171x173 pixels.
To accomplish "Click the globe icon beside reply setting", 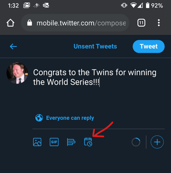I will (39, 118).
